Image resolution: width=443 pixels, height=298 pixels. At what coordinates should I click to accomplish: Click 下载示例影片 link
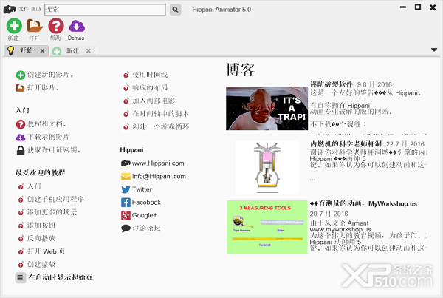click(48, 137)
